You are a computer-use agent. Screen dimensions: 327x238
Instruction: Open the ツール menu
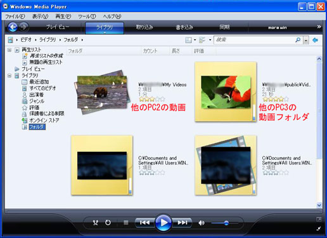[87, 17]
